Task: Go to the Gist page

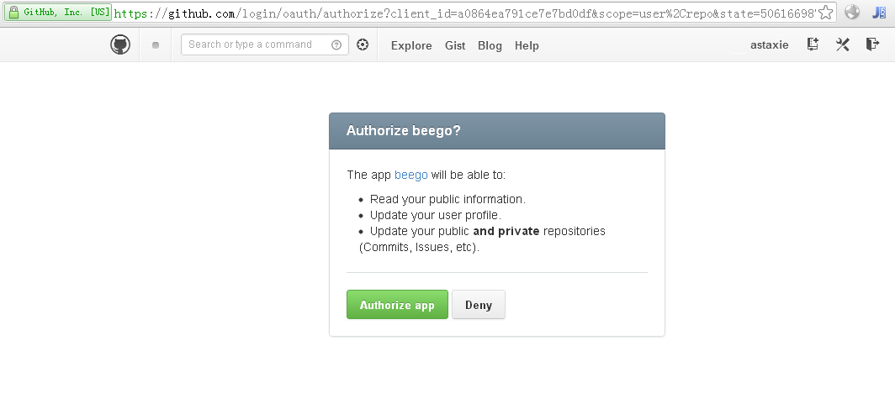Action: click(455, 45)
